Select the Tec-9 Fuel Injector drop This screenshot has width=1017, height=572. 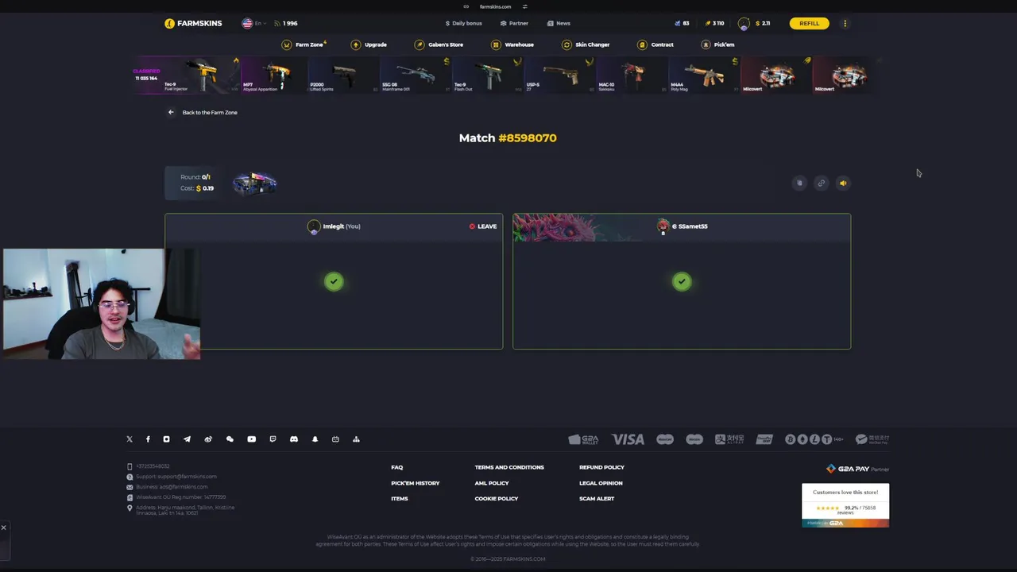pyautogui.click(x=200, y=75)
